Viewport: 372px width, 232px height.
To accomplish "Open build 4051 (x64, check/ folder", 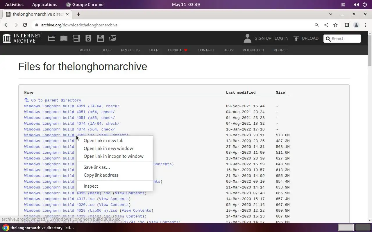I will tap(69, 112).
